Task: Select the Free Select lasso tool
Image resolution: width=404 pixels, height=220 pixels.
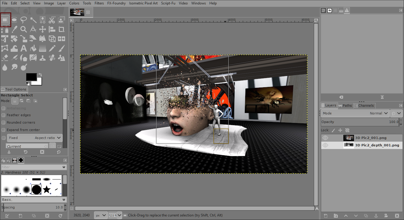Action: (x=24, y=20)
